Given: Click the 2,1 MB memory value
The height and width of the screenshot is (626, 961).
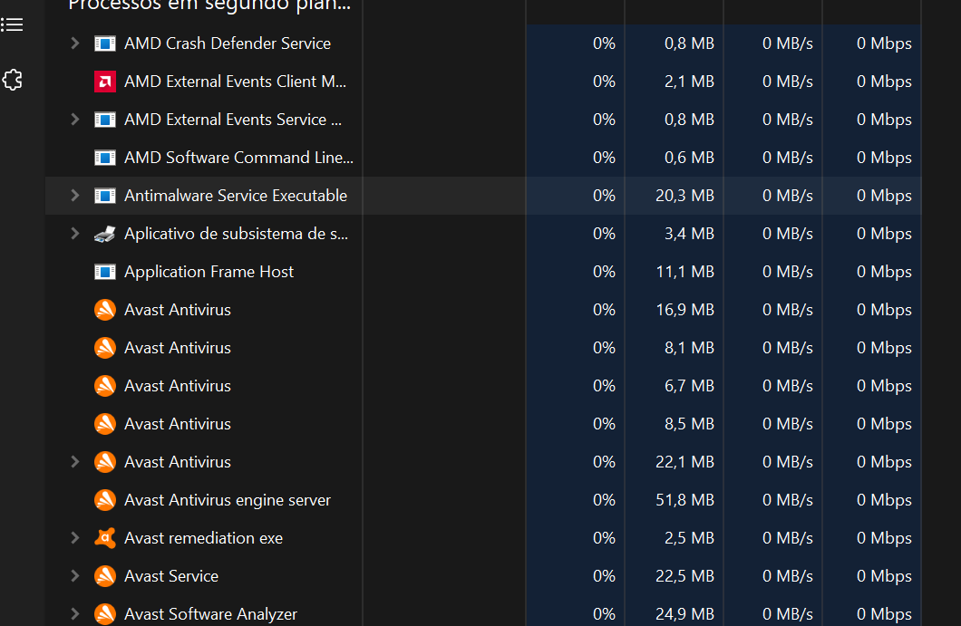Looking at the screenshot, I should click(689, 82).
